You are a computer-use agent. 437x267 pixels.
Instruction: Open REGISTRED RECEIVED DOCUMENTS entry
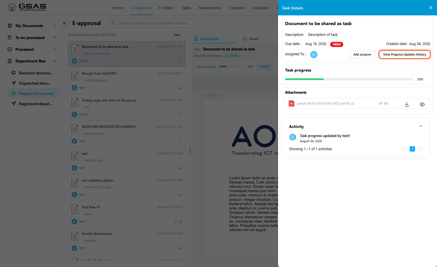pyautogui.click(x=127, y=134)
